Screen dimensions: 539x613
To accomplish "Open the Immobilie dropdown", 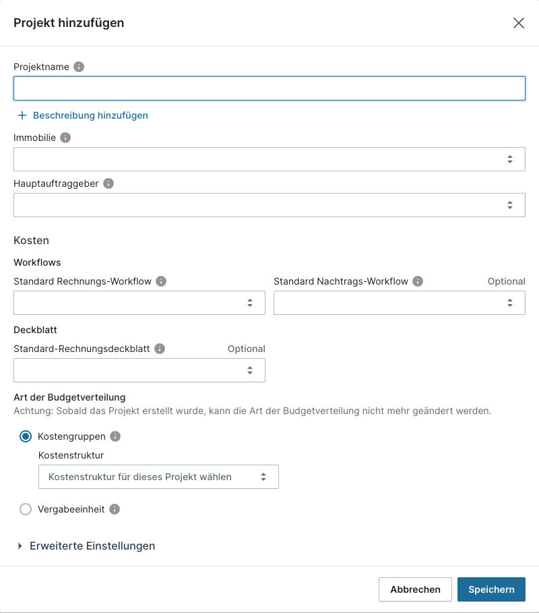I will (269, 159).
